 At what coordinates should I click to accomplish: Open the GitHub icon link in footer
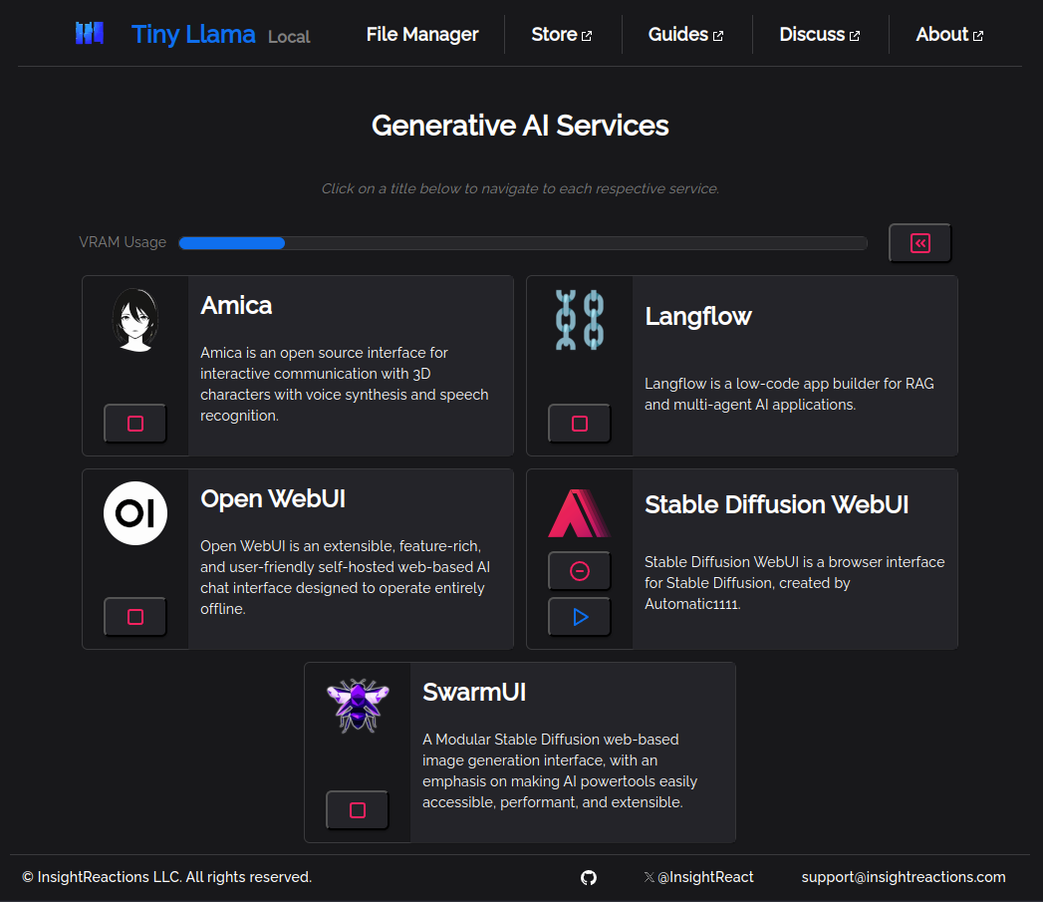click(589, 877)
